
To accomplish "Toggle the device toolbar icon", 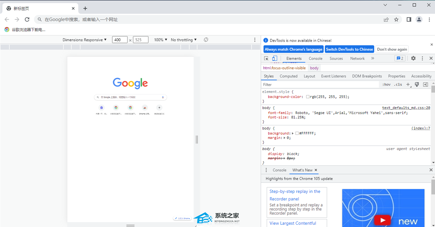I will tap(275, 58).
